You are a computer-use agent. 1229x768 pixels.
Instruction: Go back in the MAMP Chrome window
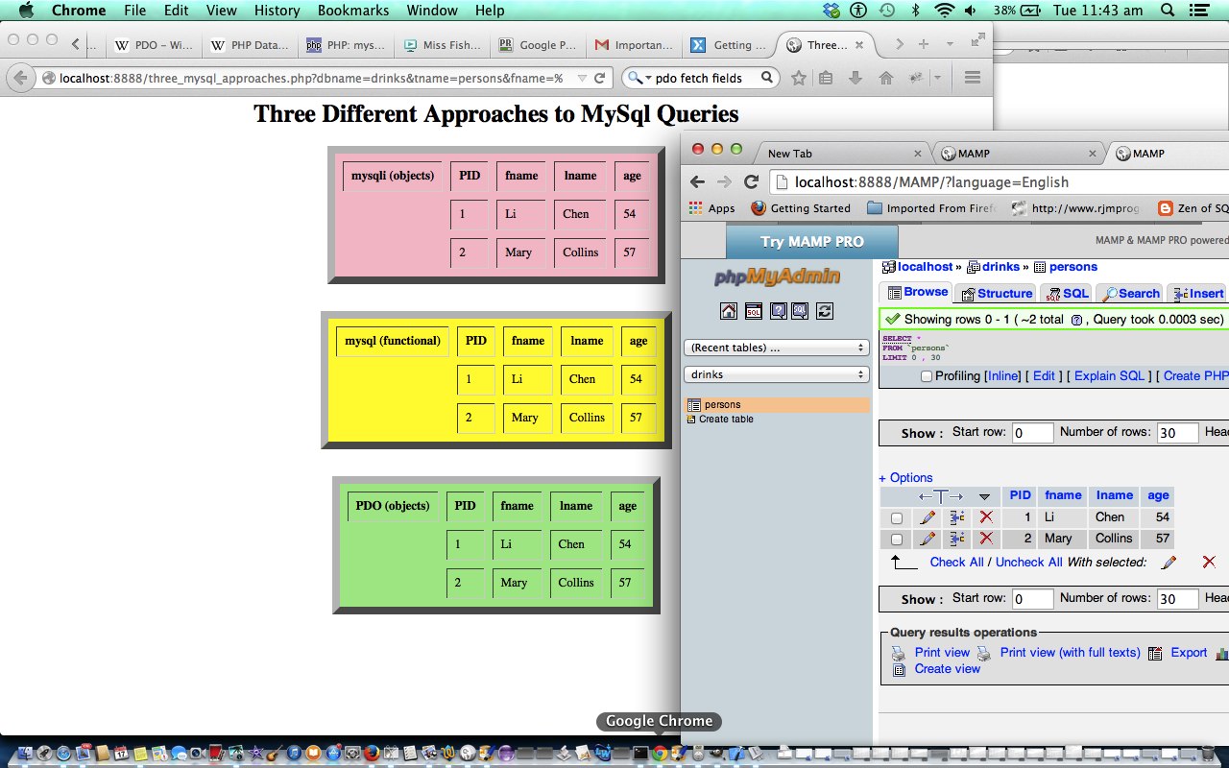click(x=698, y=182)
